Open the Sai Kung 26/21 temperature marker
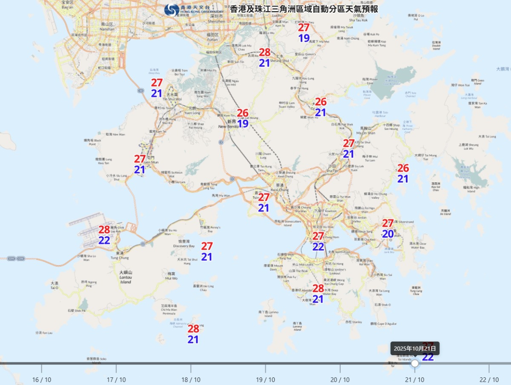511x385 pixels. tap(403, 173)
